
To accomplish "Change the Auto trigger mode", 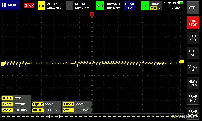I will [x=155, y=4].
